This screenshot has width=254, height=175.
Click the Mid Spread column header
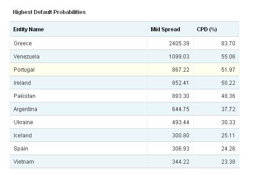click(x=165, y=29)
